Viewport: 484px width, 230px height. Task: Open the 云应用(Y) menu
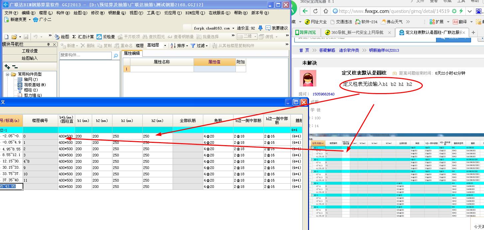pos(173,13)
